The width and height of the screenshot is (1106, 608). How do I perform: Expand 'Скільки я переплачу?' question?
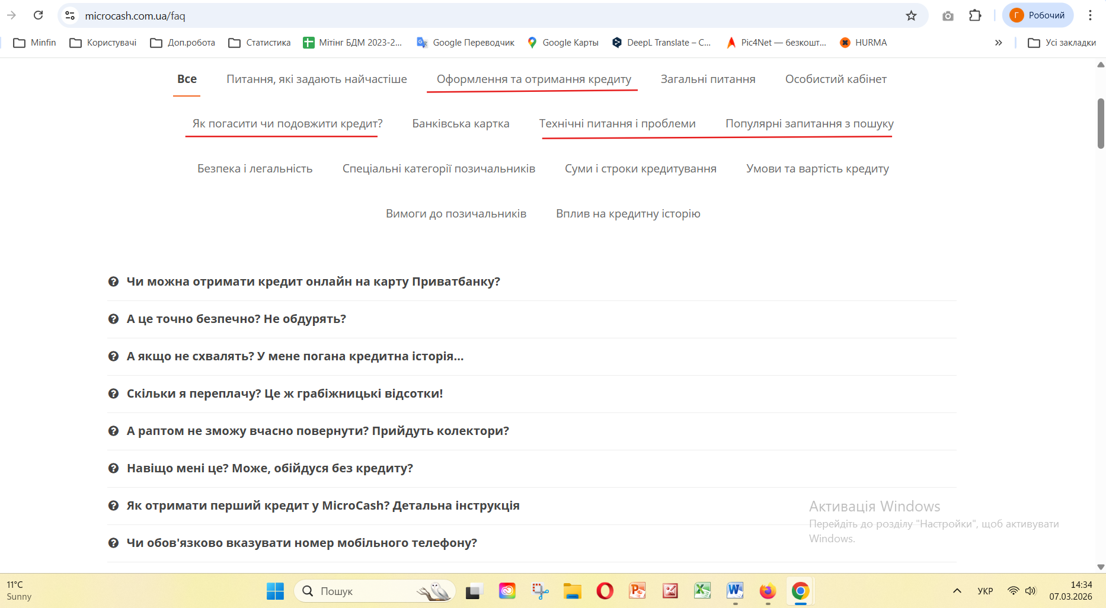[532, 393]
